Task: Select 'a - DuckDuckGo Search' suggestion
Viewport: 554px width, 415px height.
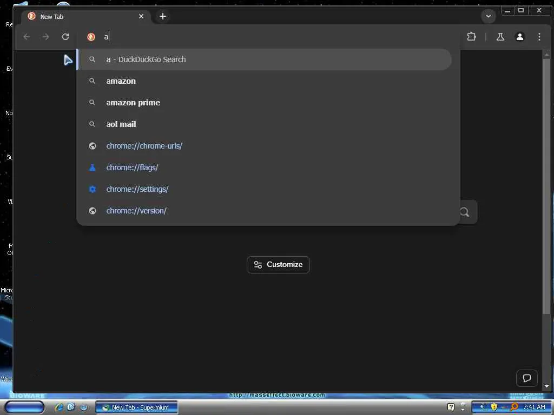Action: tap(264, 59)
